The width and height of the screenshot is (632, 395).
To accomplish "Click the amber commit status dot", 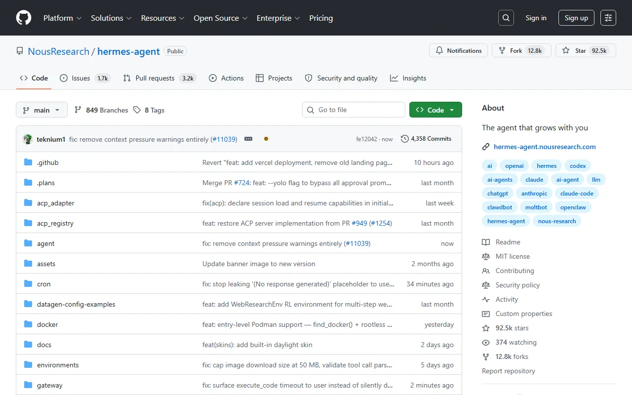I will pyautogui.click(x=266, y=139).
